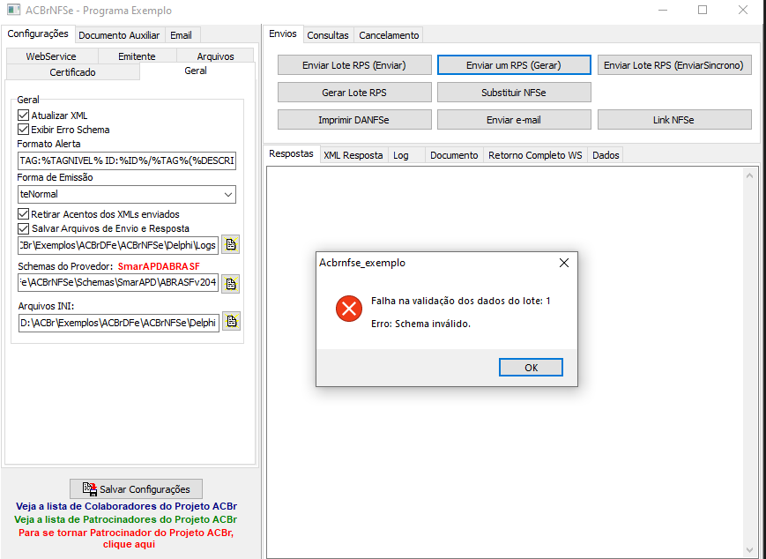Image resolution: width=766 pixels, height=559 pixels.
Task: Click the Schemas do Provedor path field
Action: click(118, 282)
